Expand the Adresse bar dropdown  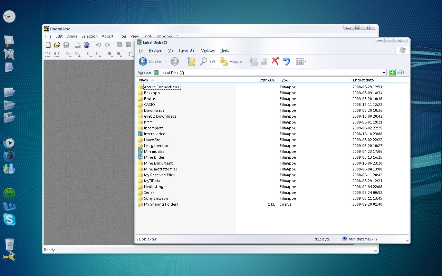coord(384,73)
